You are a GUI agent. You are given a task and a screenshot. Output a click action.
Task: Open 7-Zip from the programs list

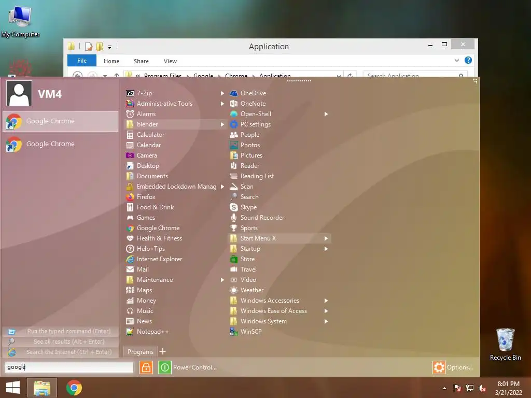click(x=144, y=93)
